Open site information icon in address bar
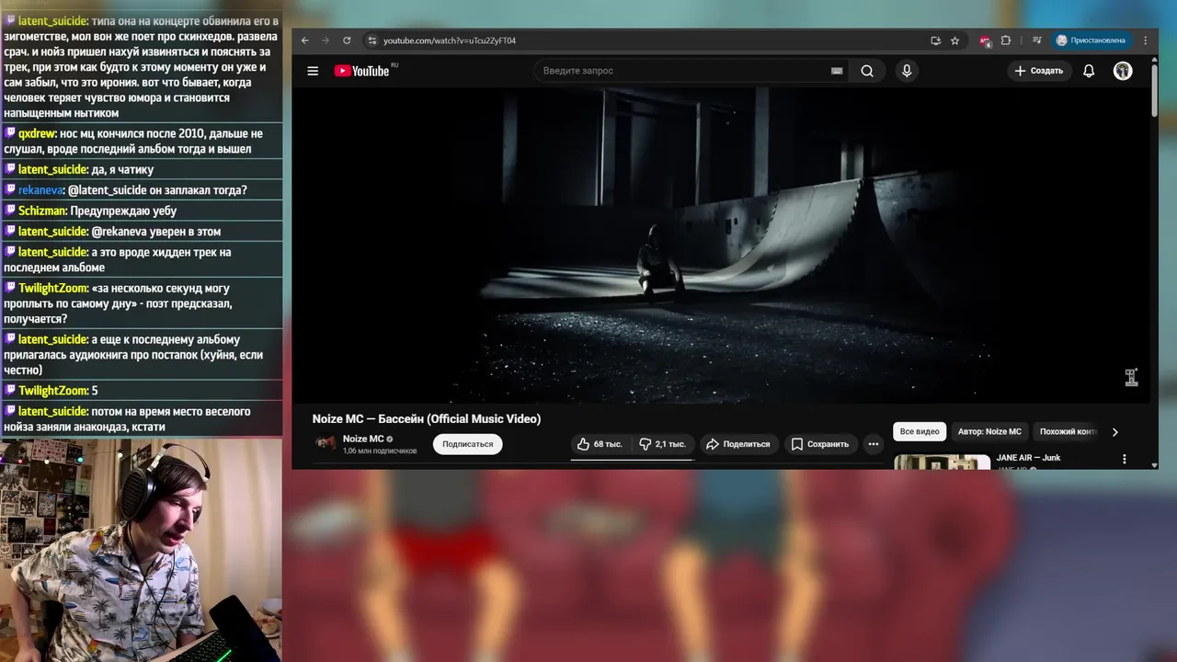The height and width of the screenshot is (662, 1177). click(371, 40)
